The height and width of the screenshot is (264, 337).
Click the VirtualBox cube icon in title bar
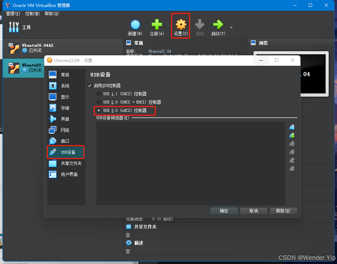coord(8,5)
